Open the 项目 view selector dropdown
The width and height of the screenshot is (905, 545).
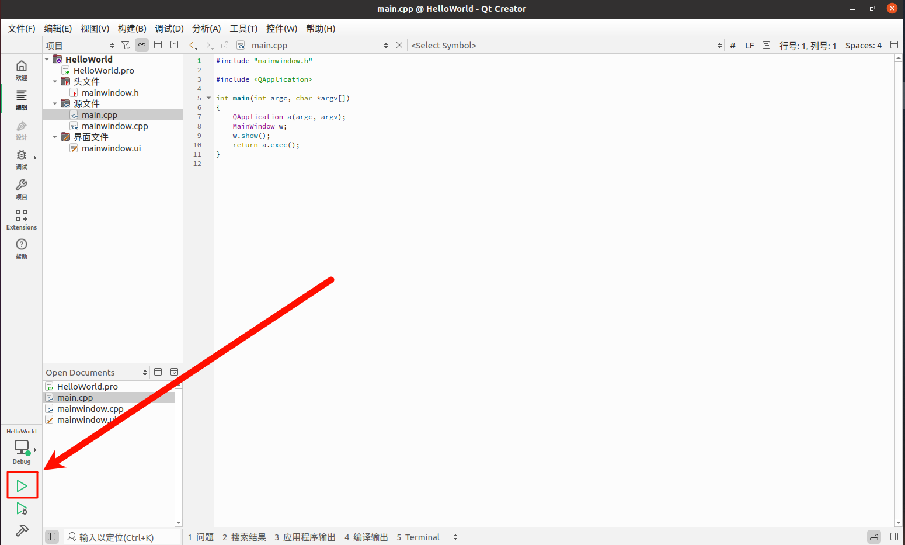point(80,46)
